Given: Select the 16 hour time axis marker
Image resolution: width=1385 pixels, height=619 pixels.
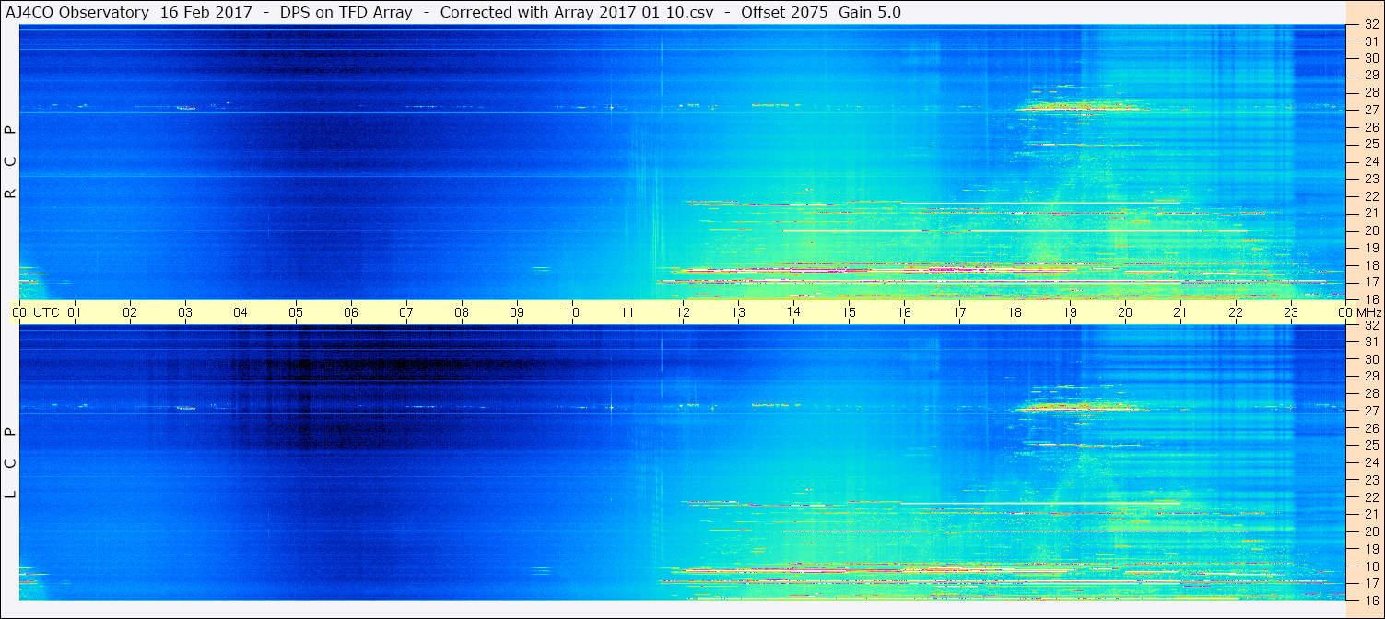Looking at the screenshot, I should 904,312.
